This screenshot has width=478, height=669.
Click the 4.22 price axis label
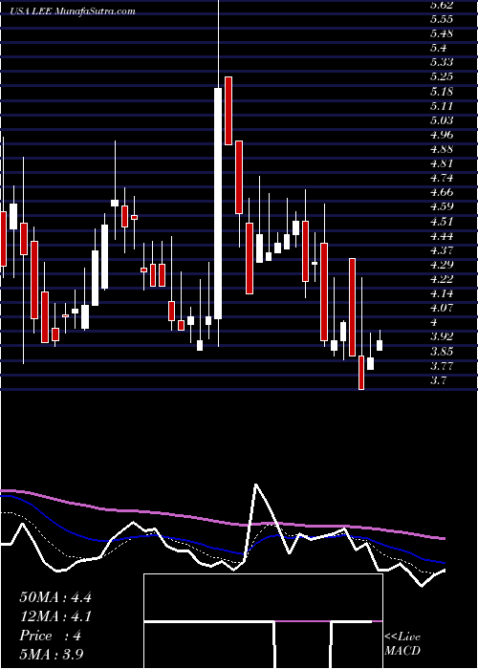click(442, 279)
